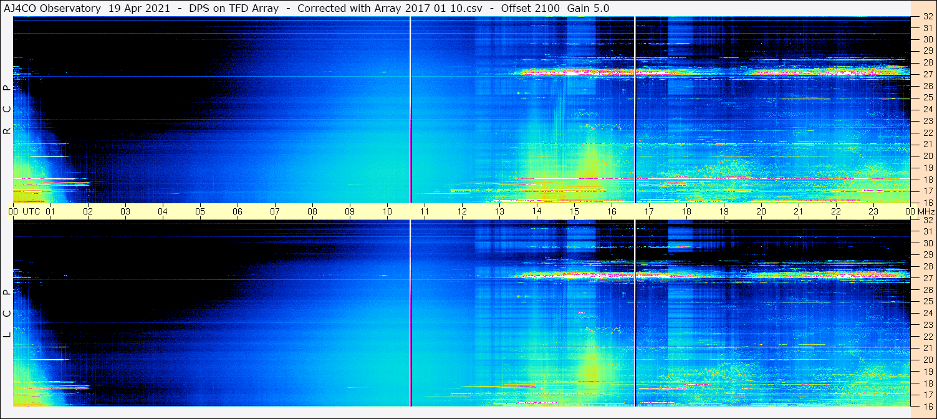
Task: Select the 05 hour tick label
Action: [x=200, y=212]
